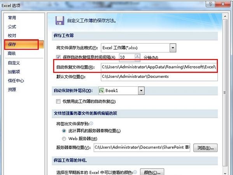Click info icon beside 将签出文件保存到
Viewport: 233px width, 175px height.
click(x=91, y=123)
